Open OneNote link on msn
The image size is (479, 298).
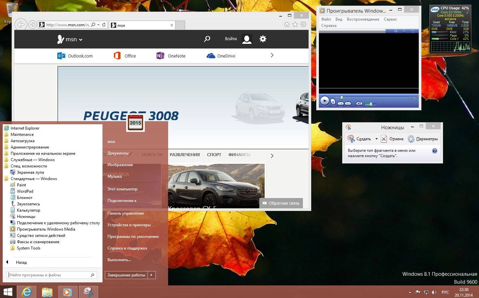pyautogui.click(x=171, y=56)
